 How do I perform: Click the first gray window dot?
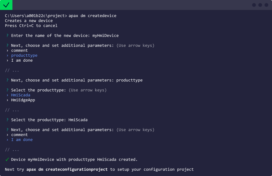pos(254,5)
